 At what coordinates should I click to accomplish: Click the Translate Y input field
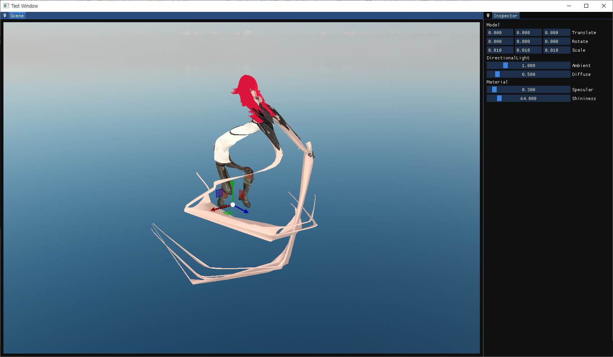pyautogui.click(x=528, y=33)
